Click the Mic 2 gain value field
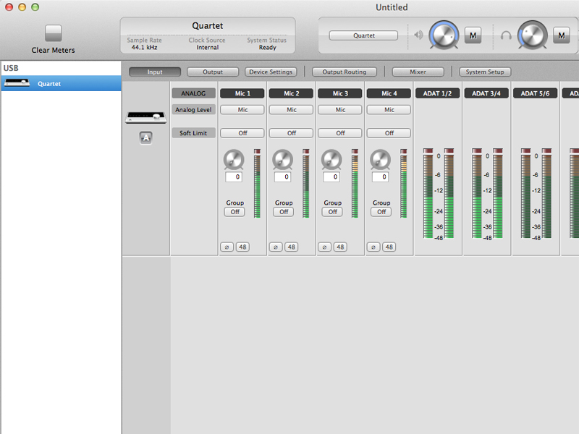Viewport: 579px width, 434px height. click(x=282, y=176)
